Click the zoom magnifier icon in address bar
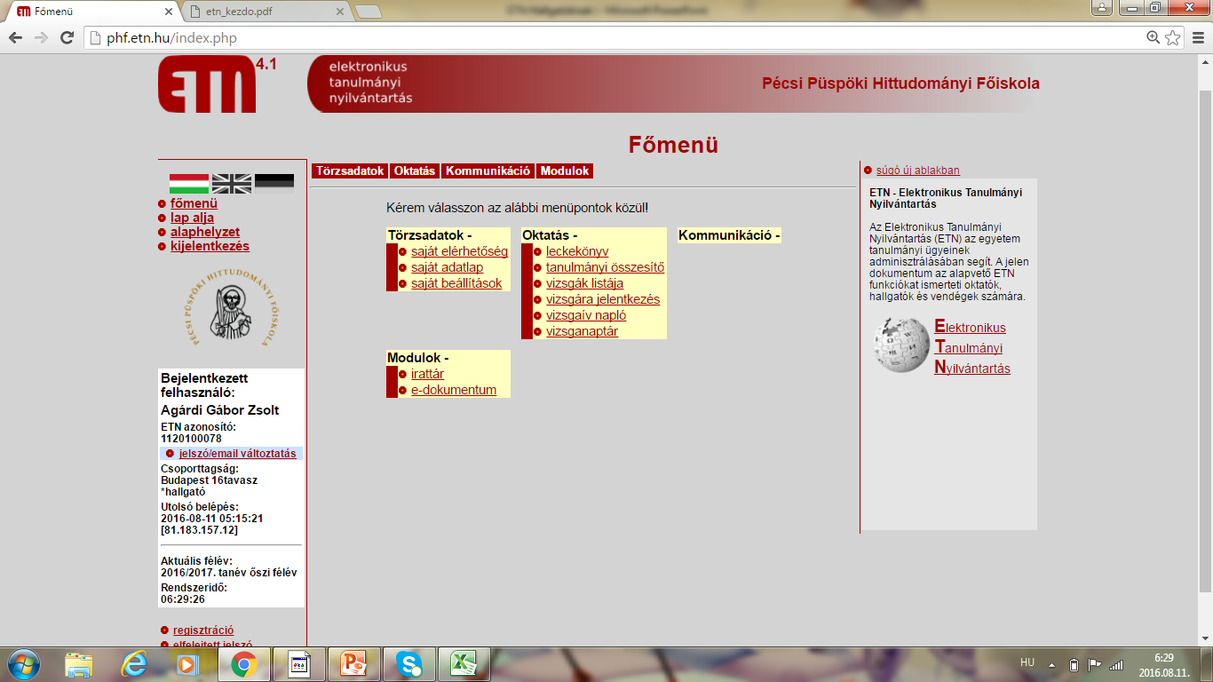The height and width of the screenshot is (682, 1213). click(1153, 38)
